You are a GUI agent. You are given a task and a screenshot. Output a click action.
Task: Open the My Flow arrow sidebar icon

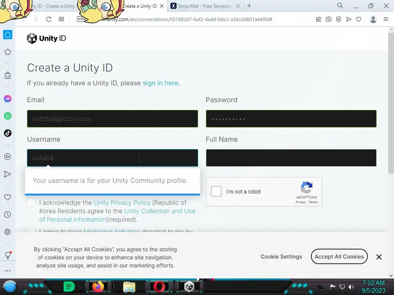tap(8, 174)
